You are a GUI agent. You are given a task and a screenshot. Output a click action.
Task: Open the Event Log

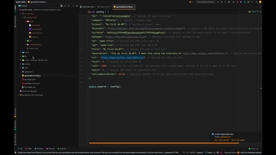(x=253, y=149)
